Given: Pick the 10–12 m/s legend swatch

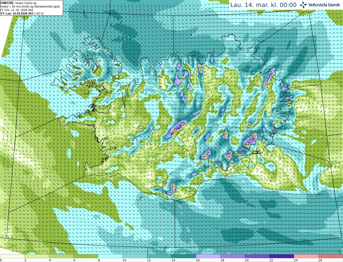Looking at the screenshot, I should 135,256.
